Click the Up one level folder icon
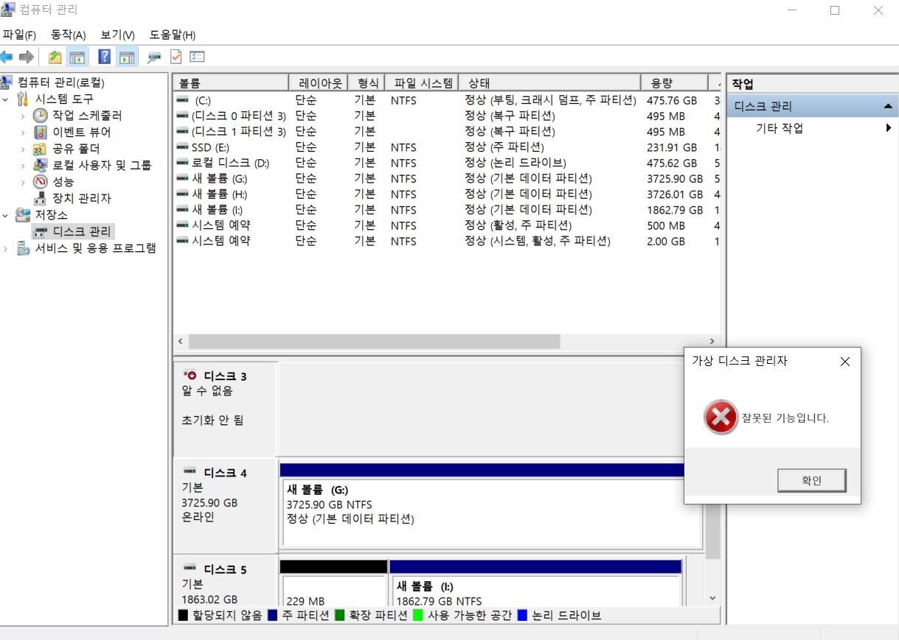Screen dimensions: 899x640 pyautogui.click(x=55, y=57)
